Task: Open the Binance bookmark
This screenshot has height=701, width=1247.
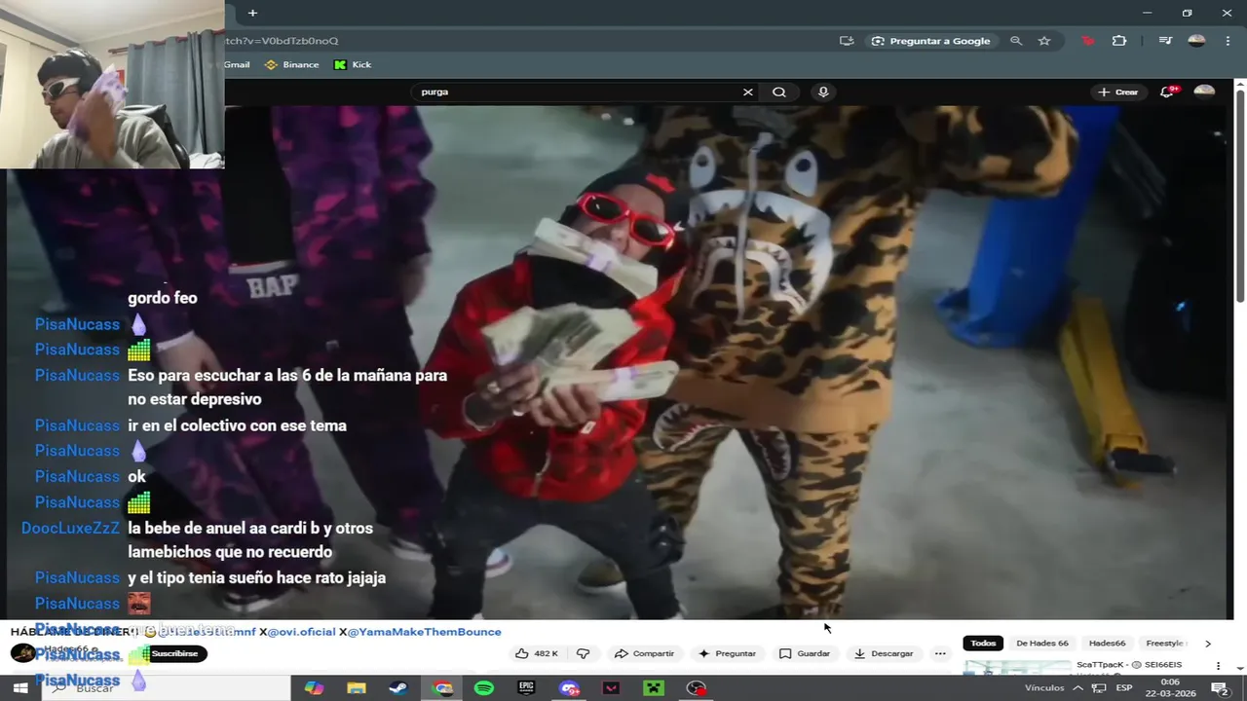Action: point(292,64)
